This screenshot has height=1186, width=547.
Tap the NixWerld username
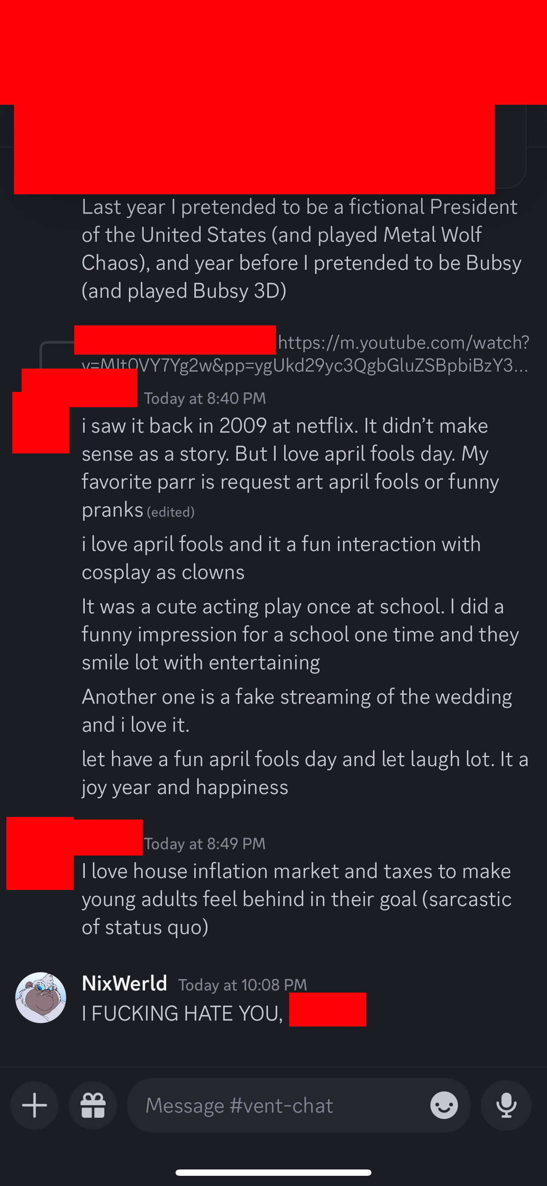click(x=124, y=983)
